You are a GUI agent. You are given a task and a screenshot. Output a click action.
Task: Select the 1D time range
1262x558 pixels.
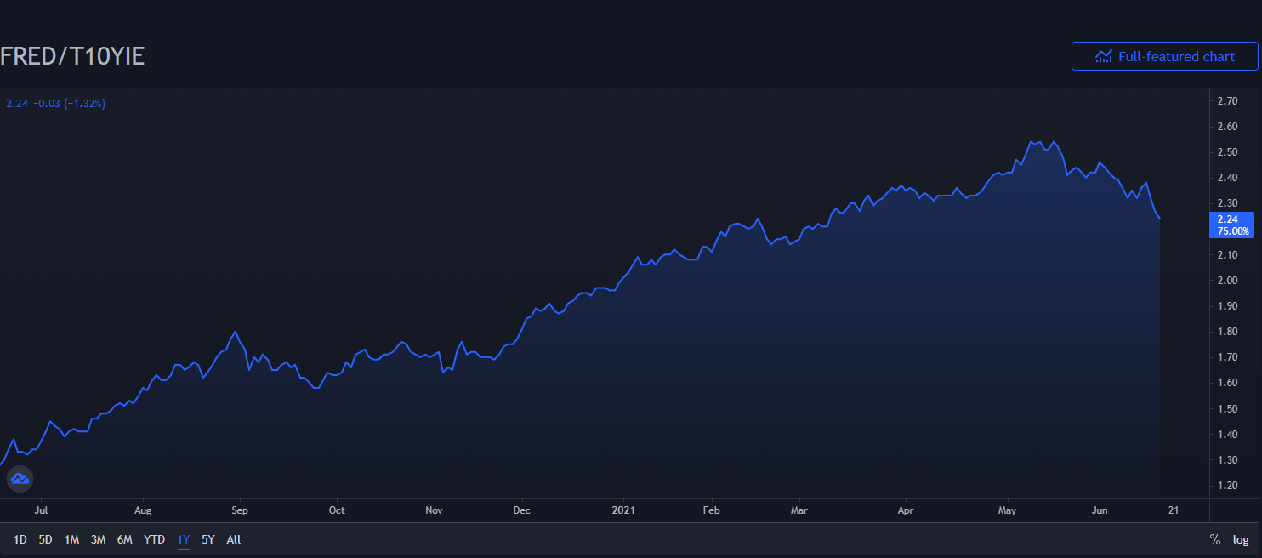click(20, 539)
